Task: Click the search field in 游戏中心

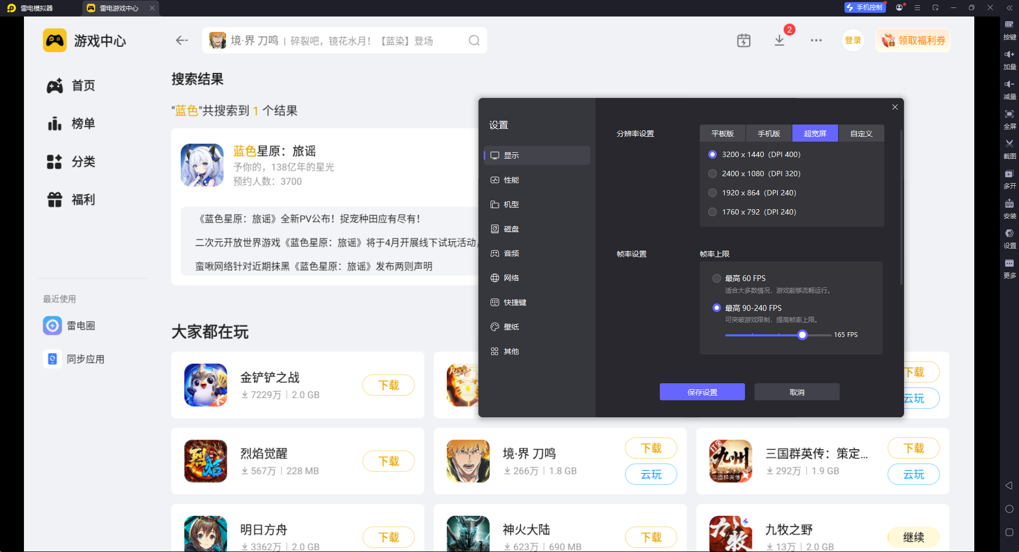Action: (x=345, y=40)
